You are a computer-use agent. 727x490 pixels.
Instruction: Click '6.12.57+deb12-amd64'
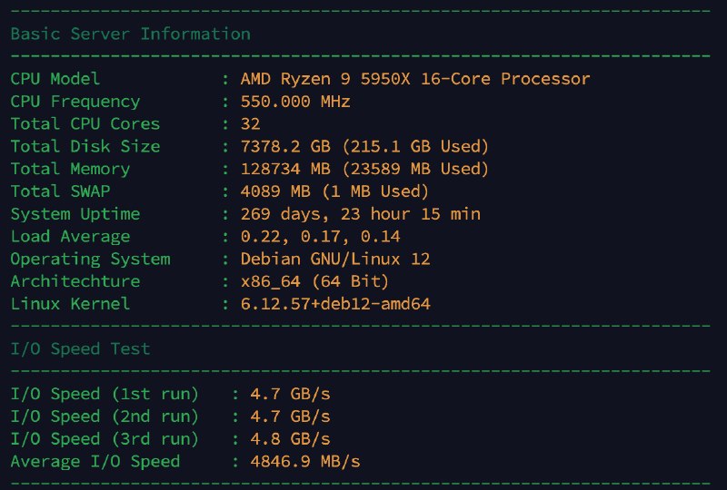point(335,304)
